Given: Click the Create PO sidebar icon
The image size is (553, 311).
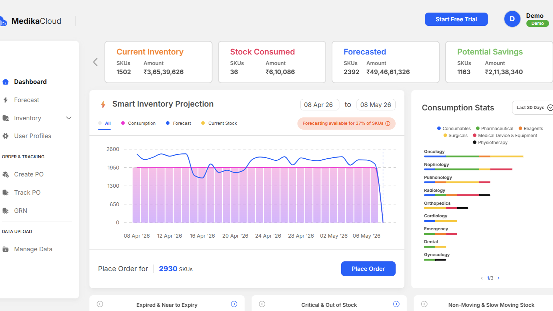Looking at the screenshot, I should point(5,174).
